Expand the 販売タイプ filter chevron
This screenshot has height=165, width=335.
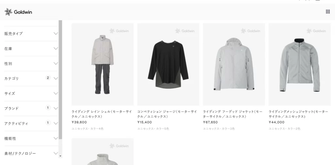tap(56, 34)
